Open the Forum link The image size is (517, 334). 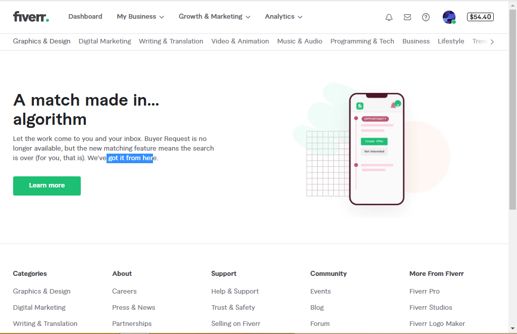click(320, 324)
